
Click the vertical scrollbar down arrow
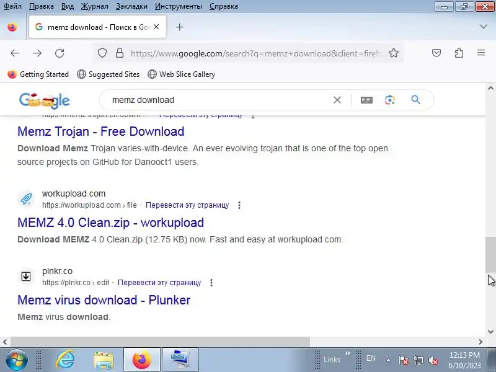tap(490, 332)
